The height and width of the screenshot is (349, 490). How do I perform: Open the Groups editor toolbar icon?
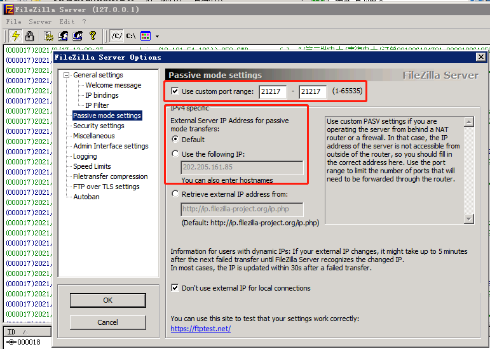[x=78, y=36]
